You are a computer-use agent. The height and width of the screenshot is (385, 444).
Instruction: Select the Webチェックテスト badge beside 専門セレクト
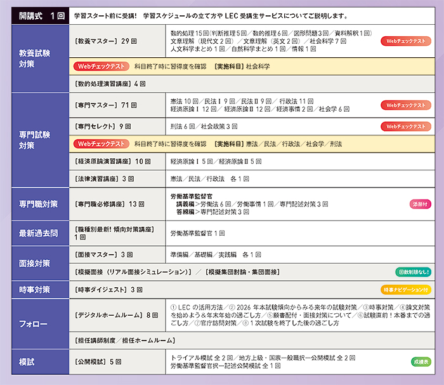(x=405, y=126)
